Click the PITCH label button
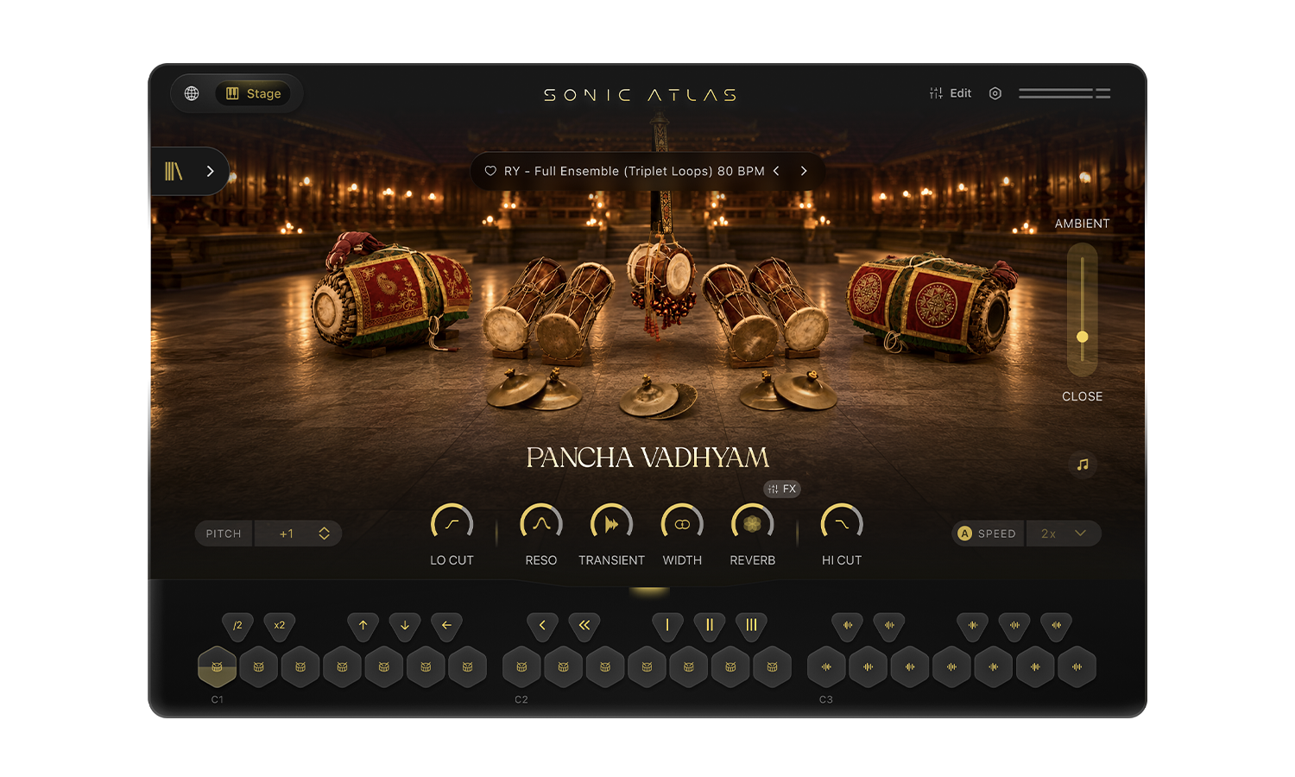This screenshot has height=777, width=1295. click(x=224, y=534)
